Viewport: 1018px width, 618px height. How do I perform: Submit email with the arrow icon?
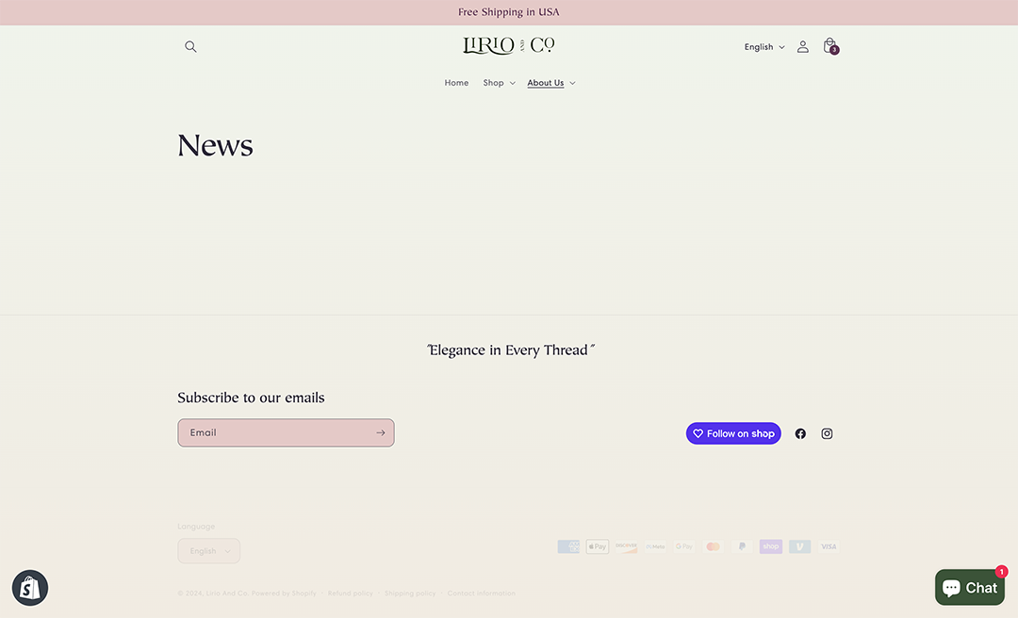pos(380,433)
